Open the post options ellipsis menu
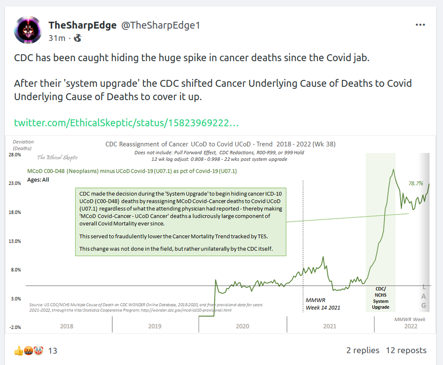Screen dimensions: 443x365 (x=420, y=25)
